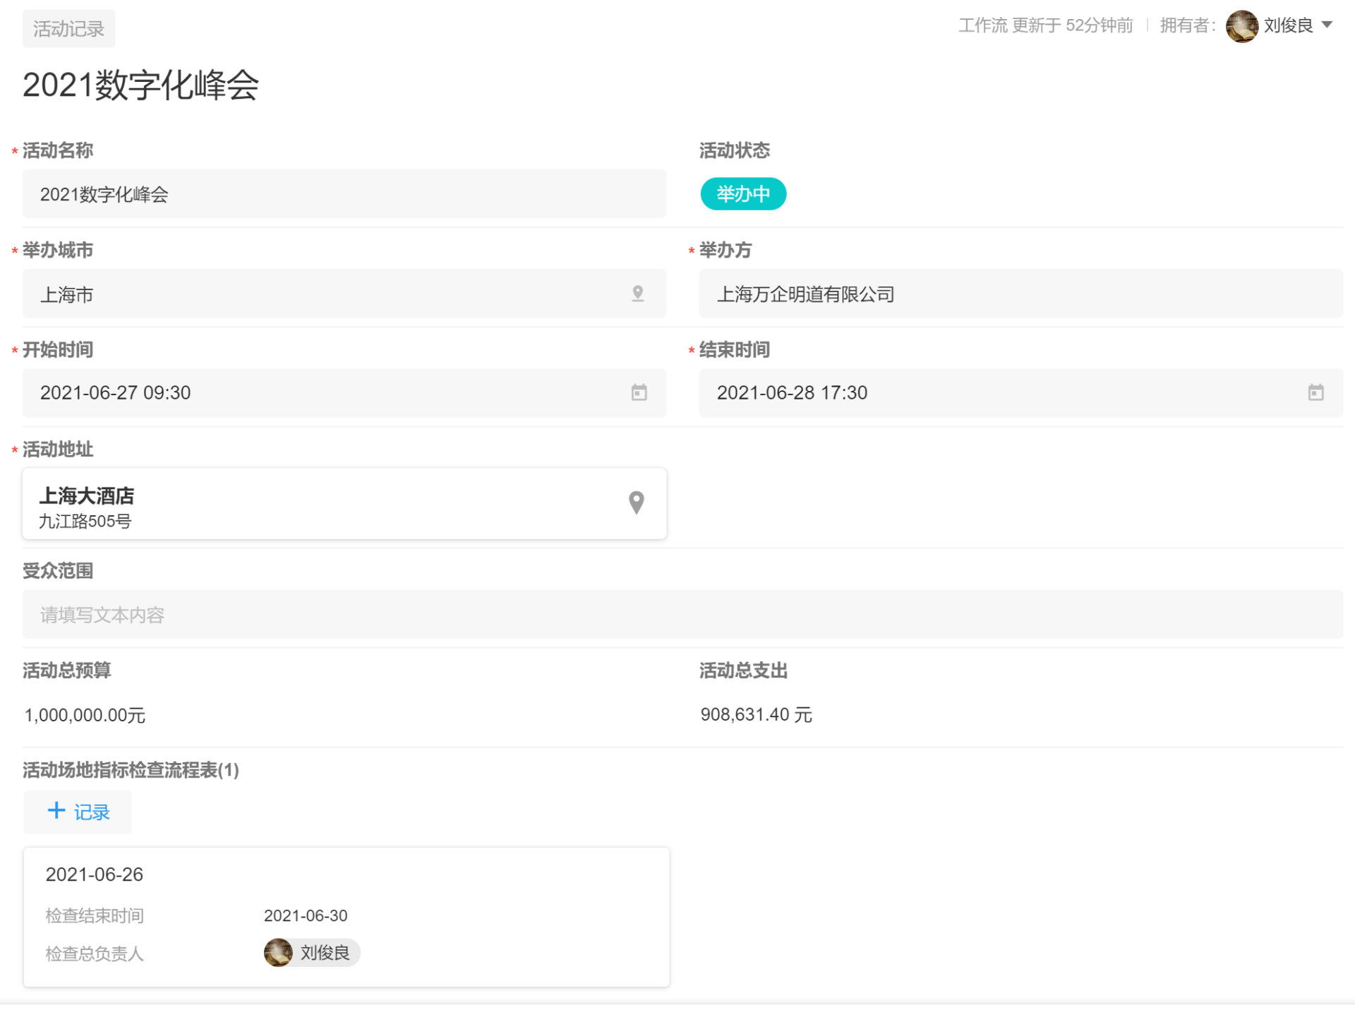Click the 上海大酒店 address card

click(x=325, y=504)
